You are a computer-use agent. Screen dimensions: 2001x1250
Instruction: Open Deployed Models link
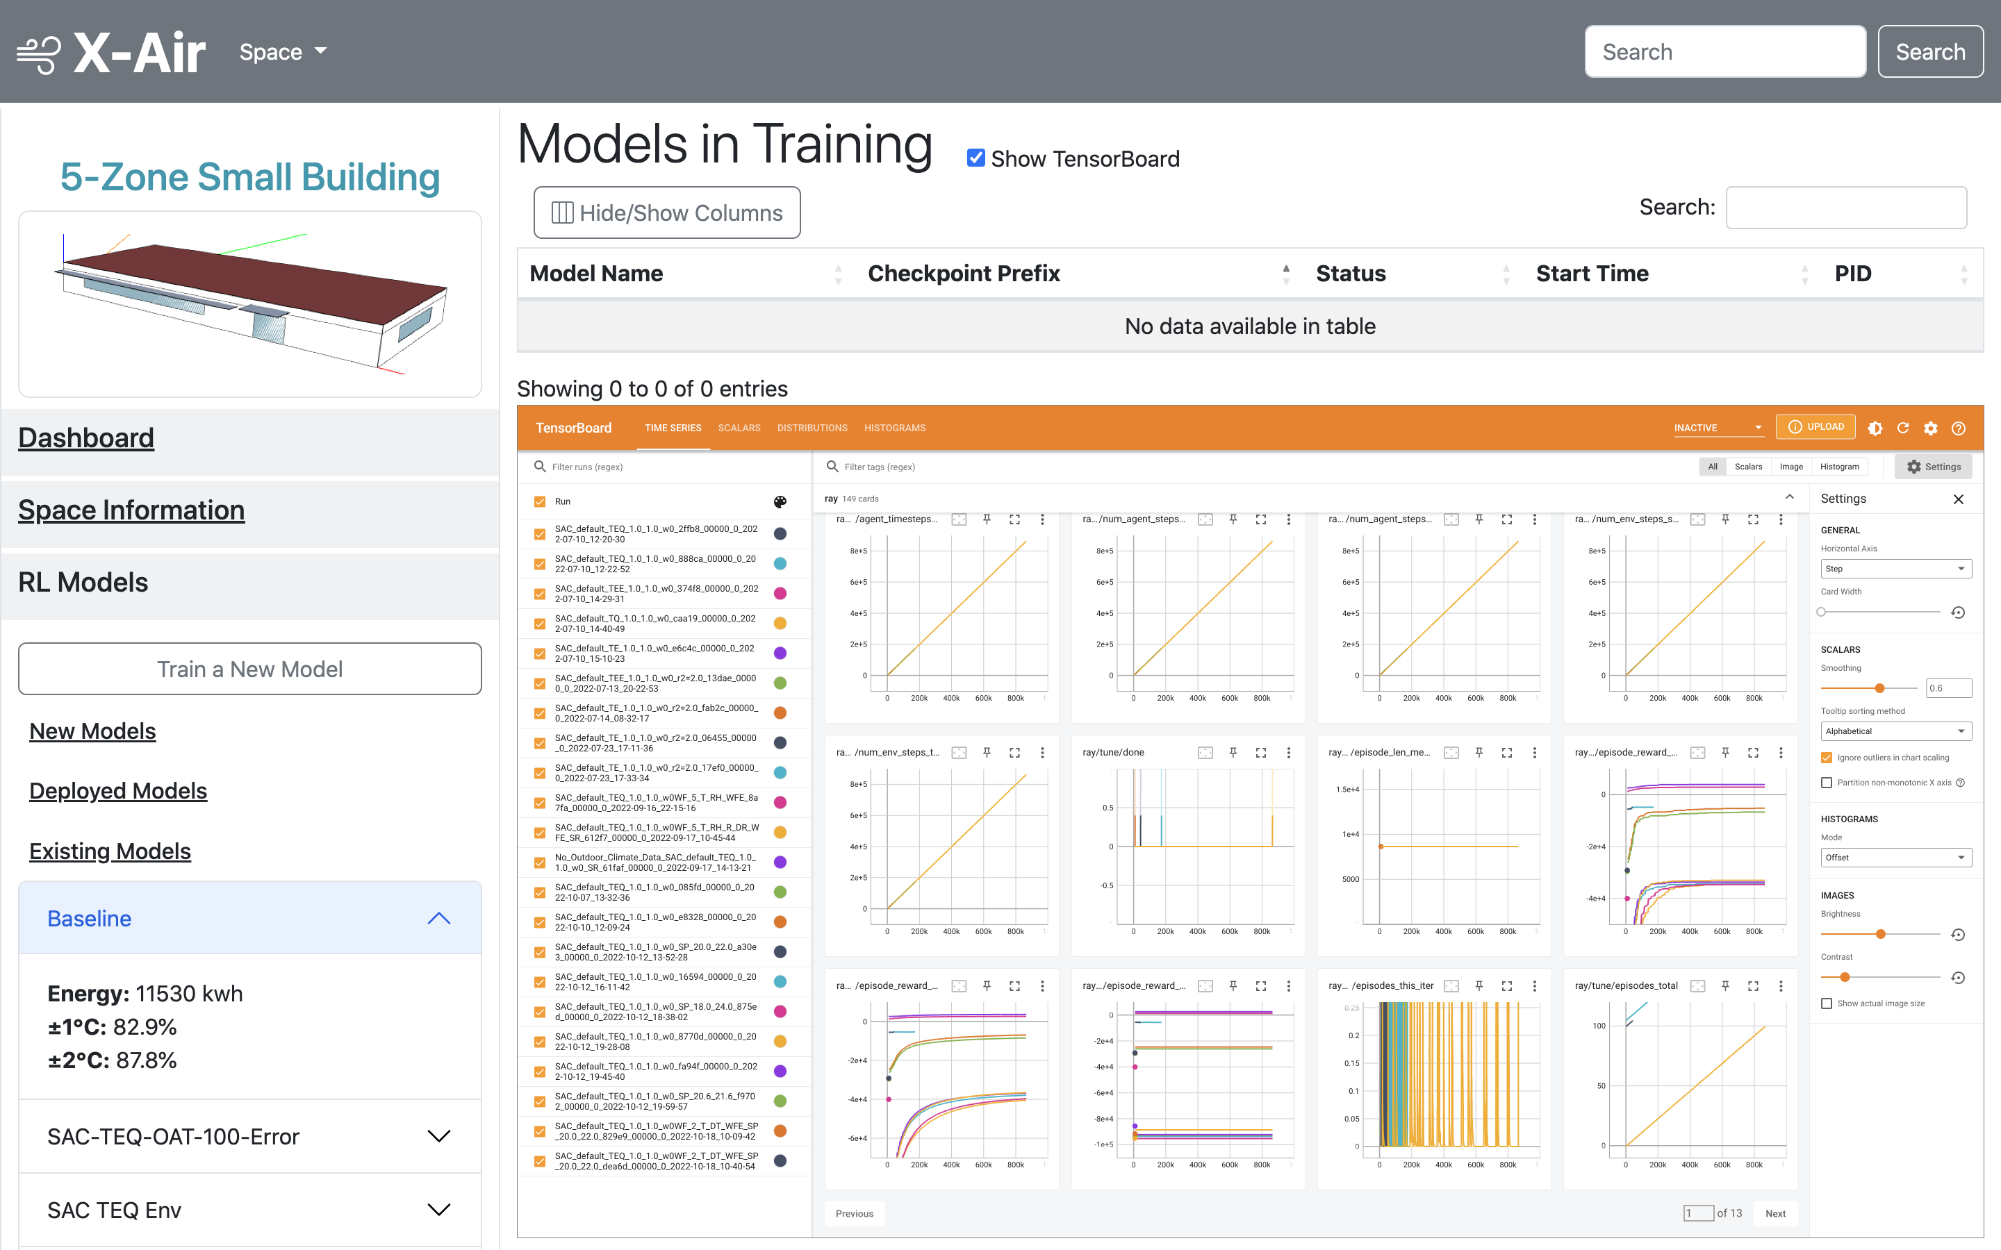click(x=118, y=791)
